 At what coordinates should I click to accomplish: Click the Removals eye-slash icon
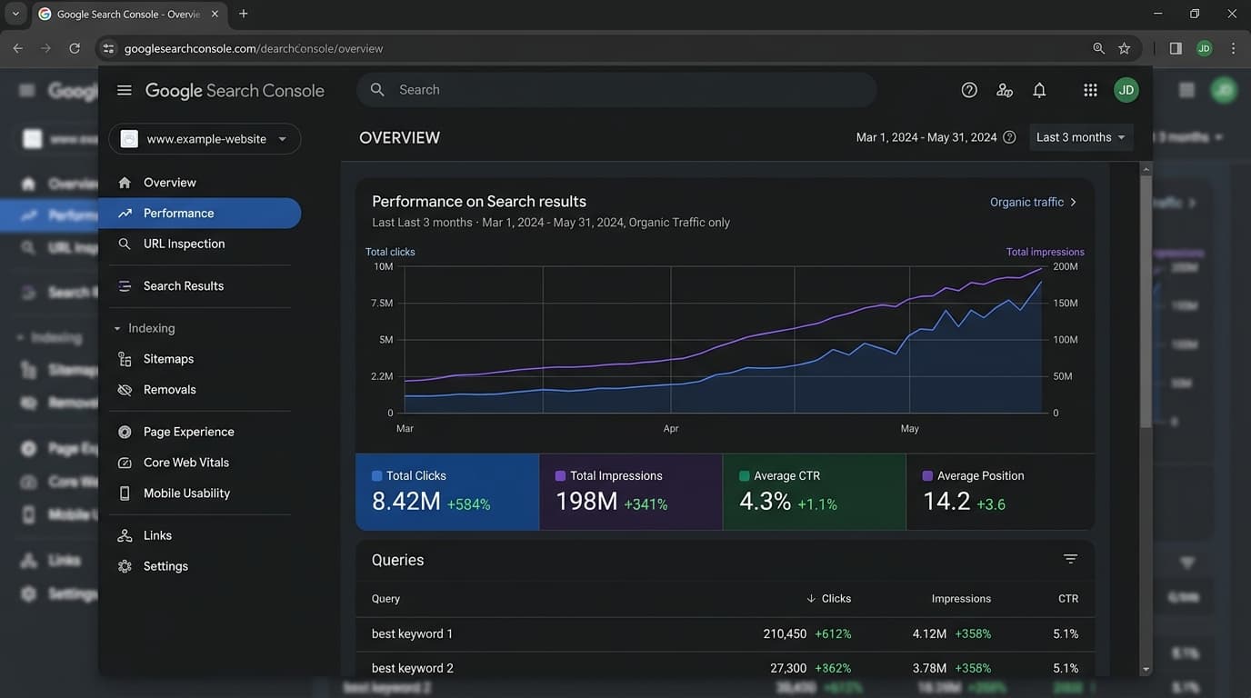(x=125, y=390)
